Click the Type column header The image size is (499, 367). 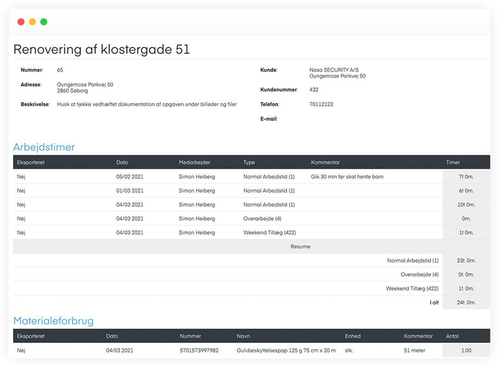click(x=249, y=162)
